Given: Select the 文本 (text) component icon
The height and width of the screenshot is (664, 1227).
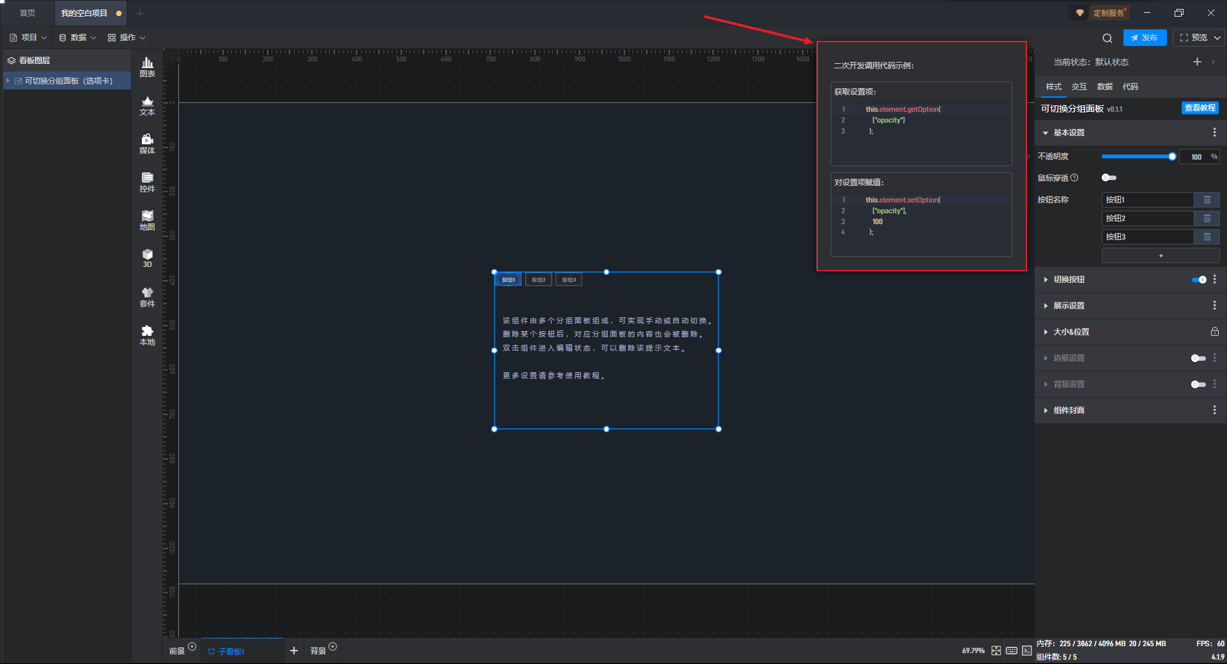Looking at the screenshot, I should (x=147, y=105).
